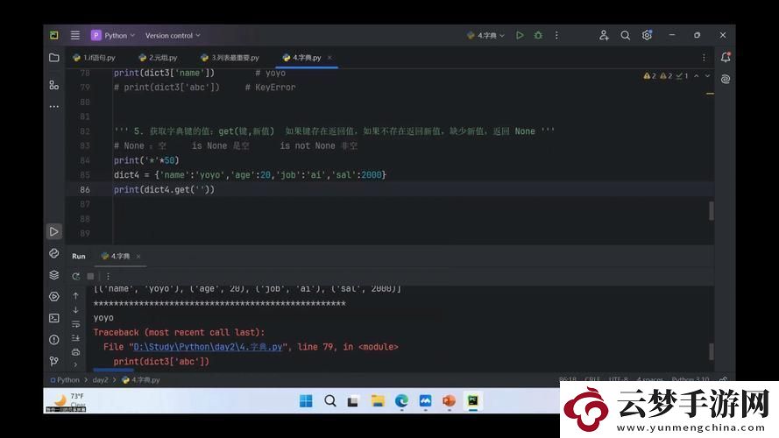Start debugging with the bug icon
The width and height of the screenshot is (779, 438).
tap(538, 35)
